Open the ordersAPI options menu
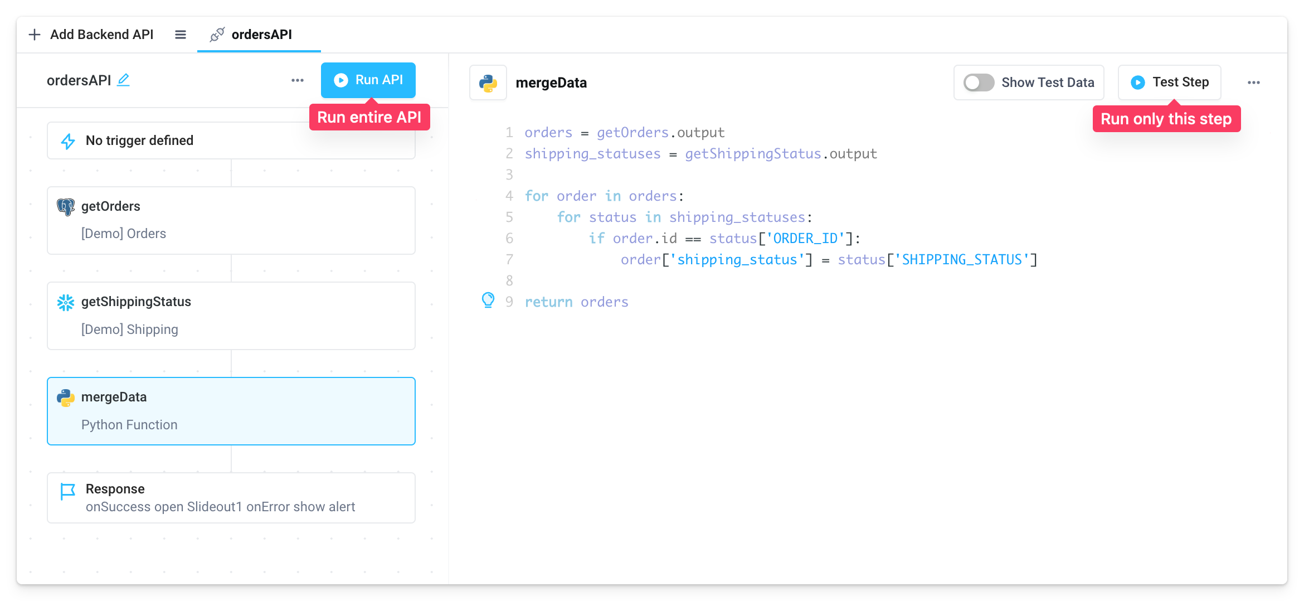Viewport: 1304px width, 601px height. coord(298,80)
